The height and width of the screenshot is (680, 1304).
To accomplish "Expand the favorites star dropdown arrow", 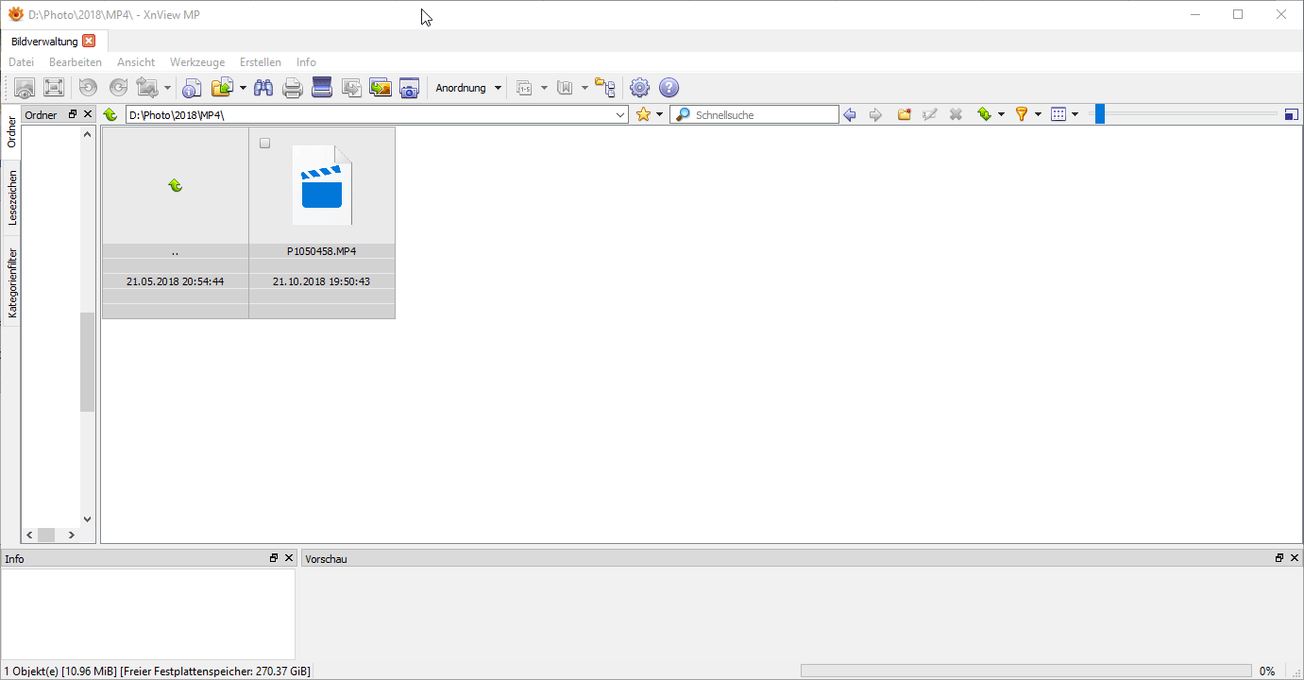I will [659, 114].
